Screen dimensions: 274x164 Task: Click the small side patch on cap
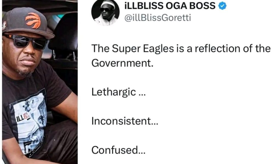click(x=4, y=25)
